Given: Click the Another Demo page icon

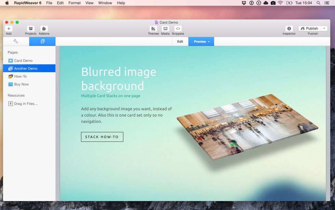Looking at the screenshot, I should [11, 69].
